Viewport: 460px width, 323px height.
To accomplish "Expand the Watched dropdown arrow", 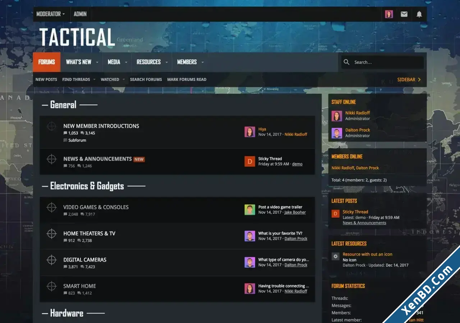I will pos(123,79).
